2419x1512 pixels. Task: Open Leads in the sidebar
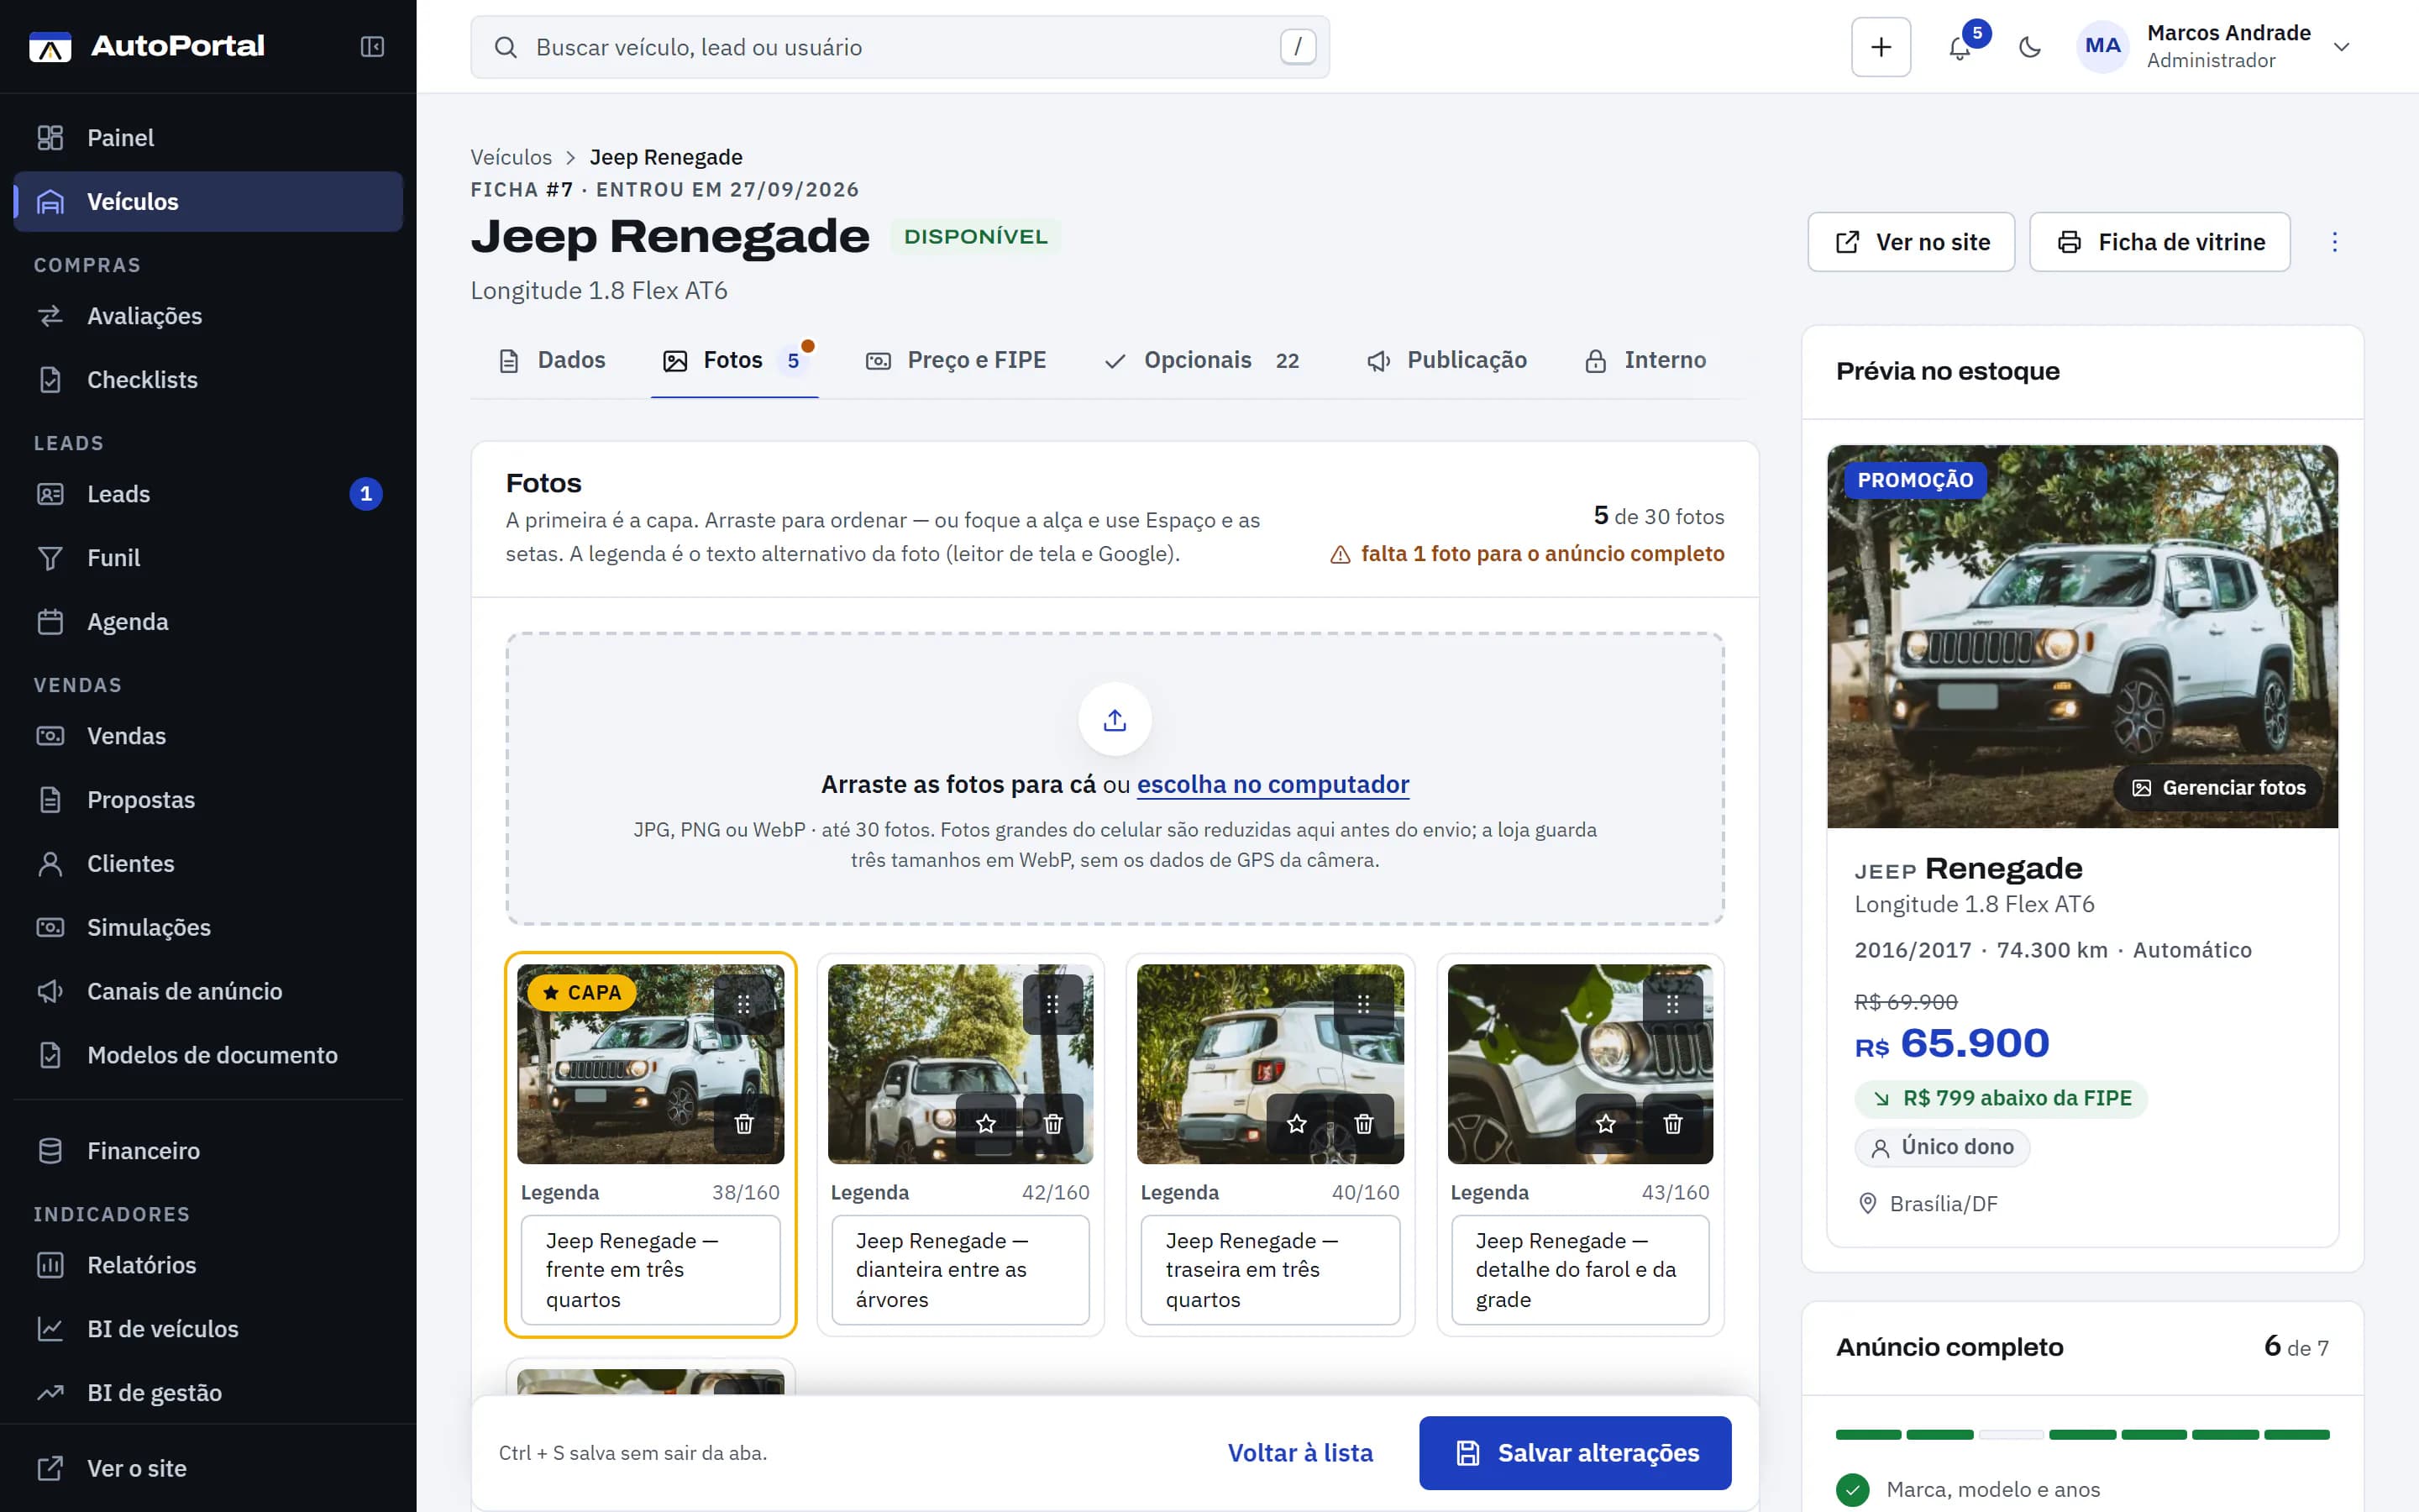coord(208,494)
